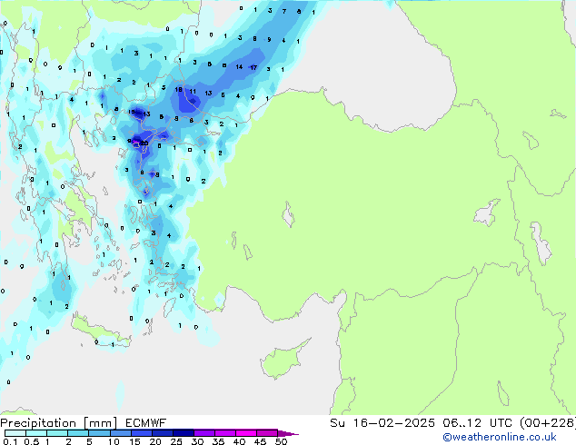Select the '(00+228)' forecast offset text
The height and width of the screenshot is (445, 576).
click(548, 423)
